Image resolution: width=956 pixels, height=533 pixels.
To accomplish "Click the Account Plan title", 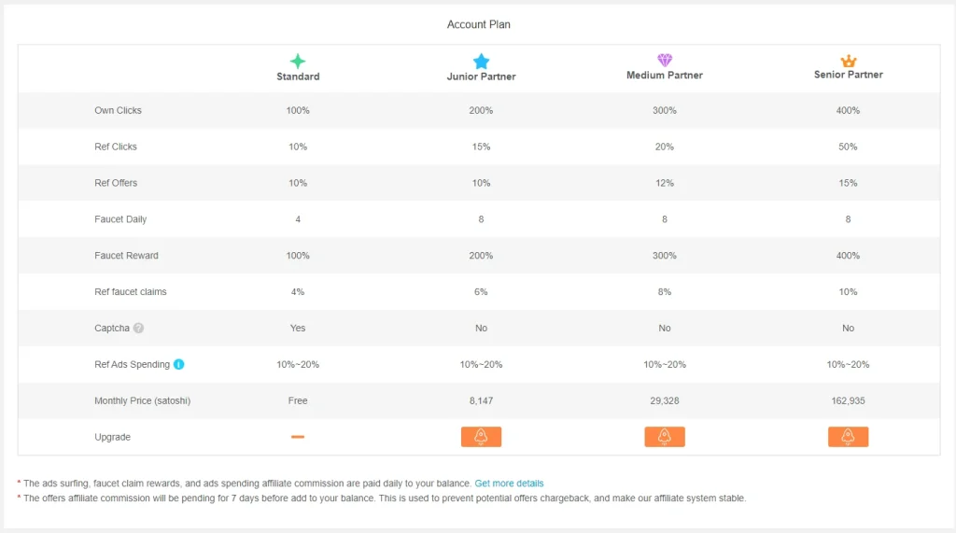I will click(479, 24).
